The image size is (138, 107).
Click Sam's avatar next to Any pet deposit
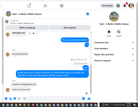coord(8,54)
